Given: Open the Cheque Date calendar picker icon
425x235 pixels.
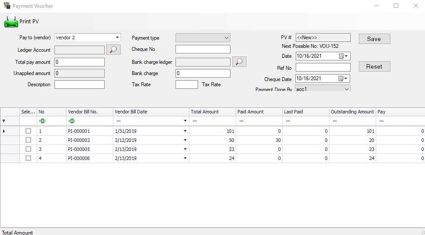Looking at the screenshot, I should coord(341,78).
